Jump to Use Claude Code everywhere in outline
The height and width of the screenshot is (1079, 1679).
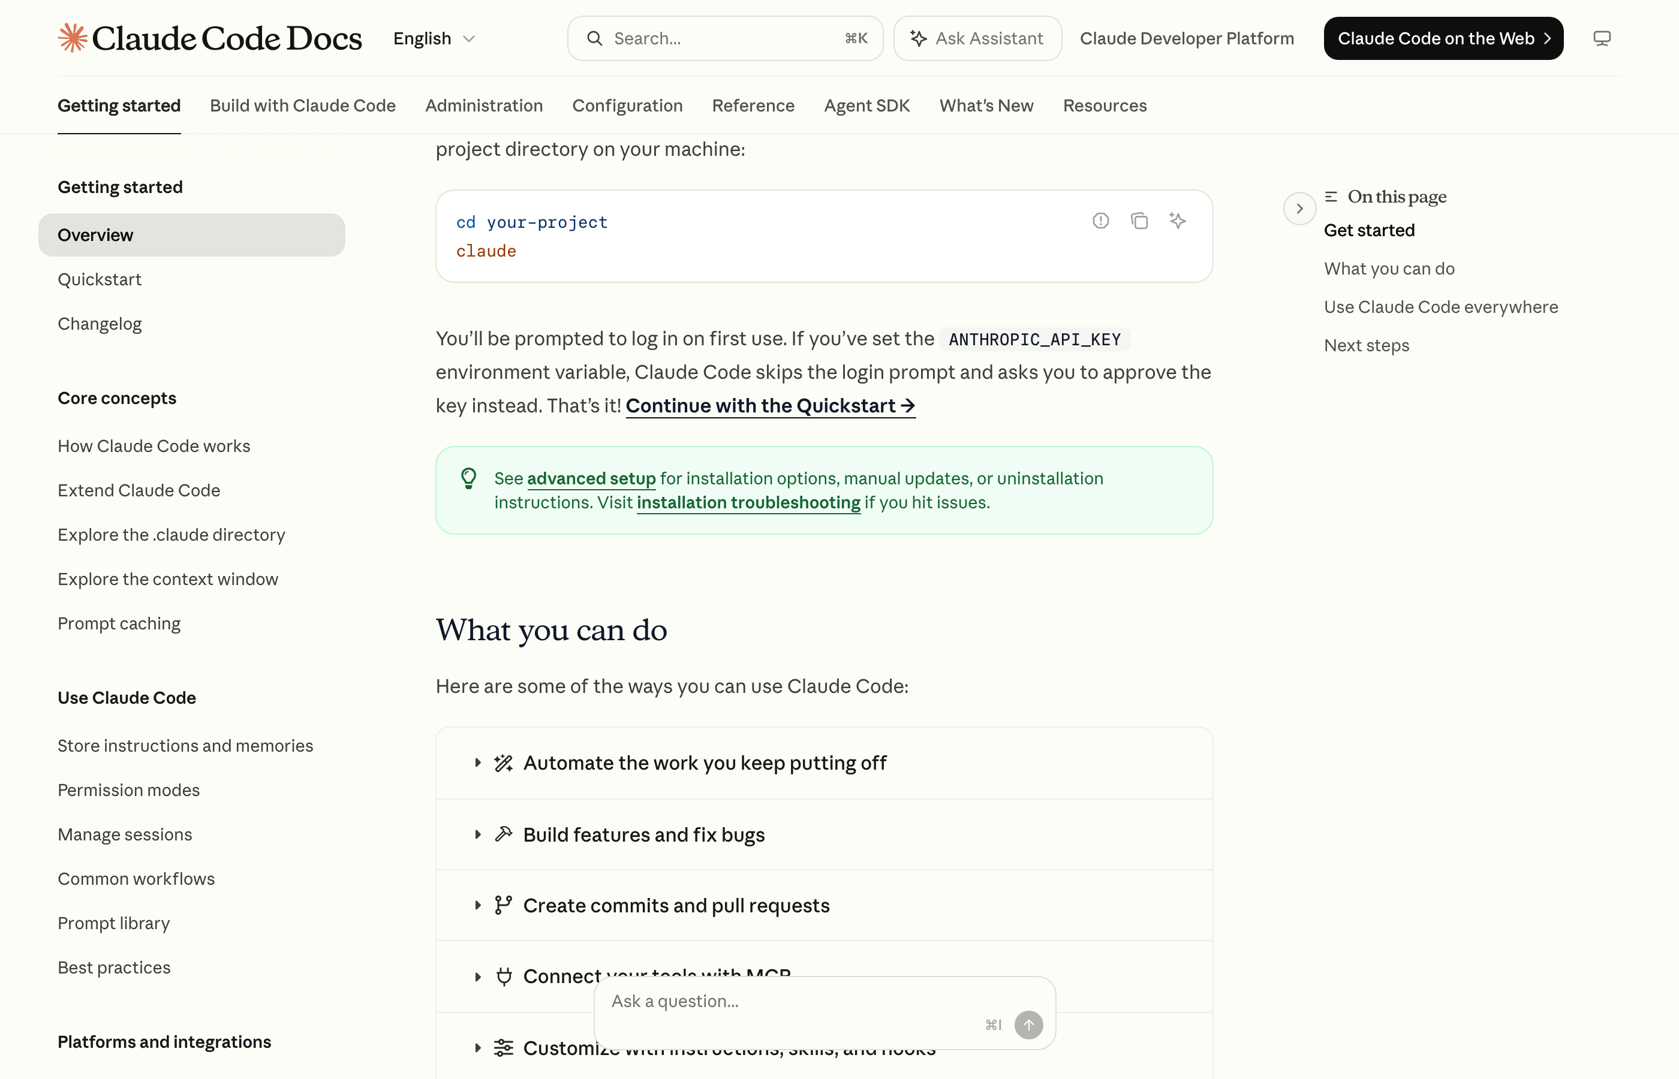pos(1441,307)
